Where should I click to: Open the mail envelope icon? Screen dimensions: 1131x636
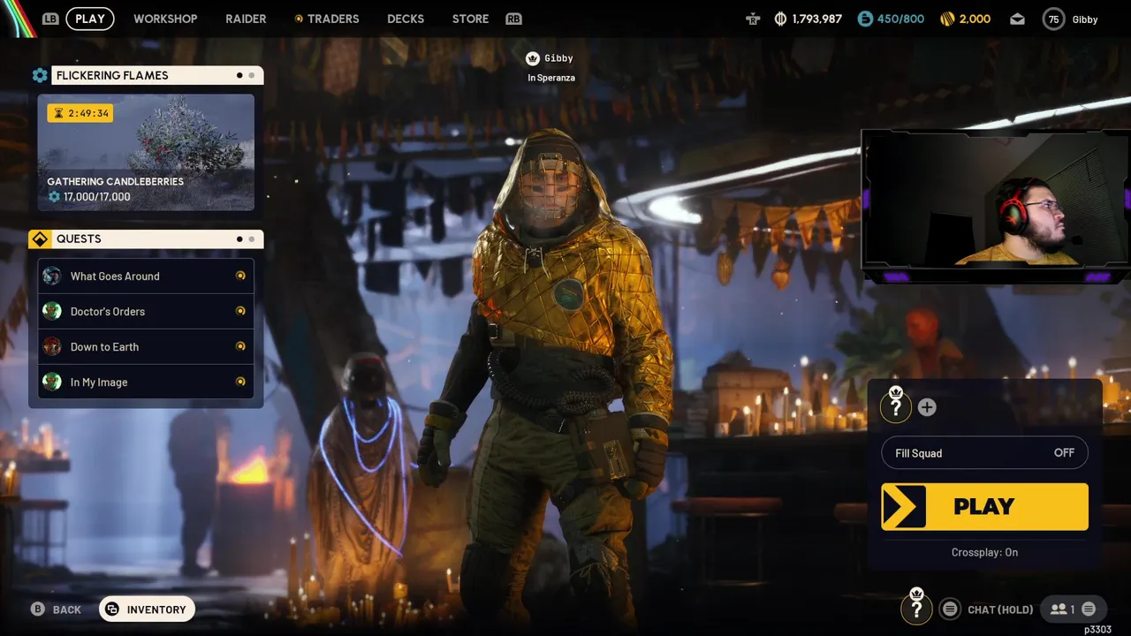[x=1017, y=19]
